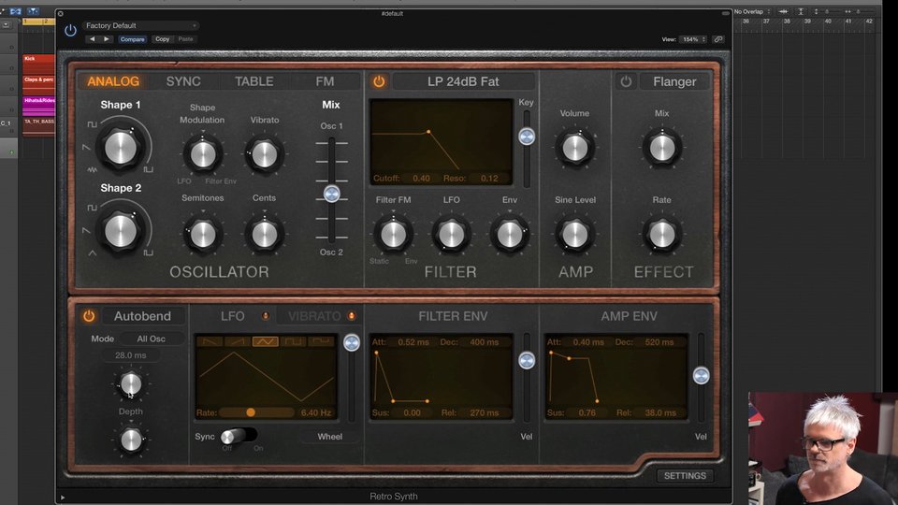Select the LFO tab
Viewport: 898px width, 505px height.
[x=233, y=316]
